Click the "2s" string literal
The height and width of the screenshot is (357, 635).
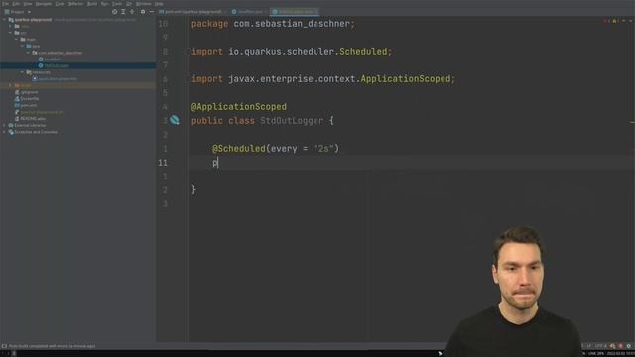(324, 149)
